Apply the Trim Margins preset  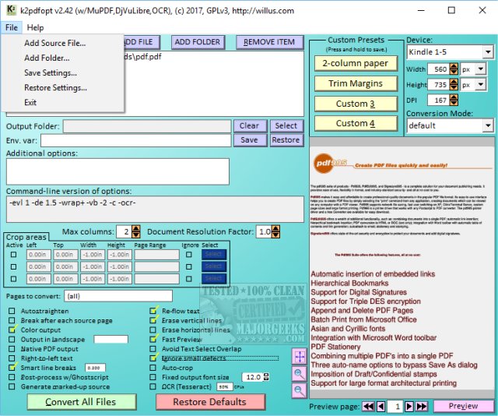point(356,83)
